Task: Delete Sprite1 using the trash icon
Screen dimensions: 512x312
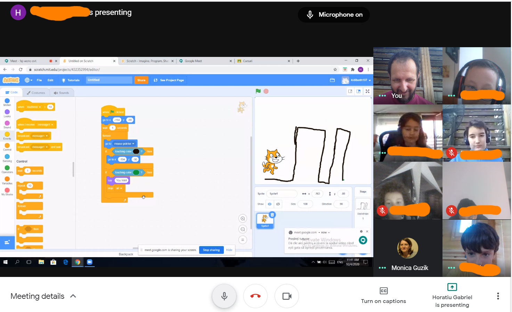Action: pyautogui.click(x=272, y=215)
